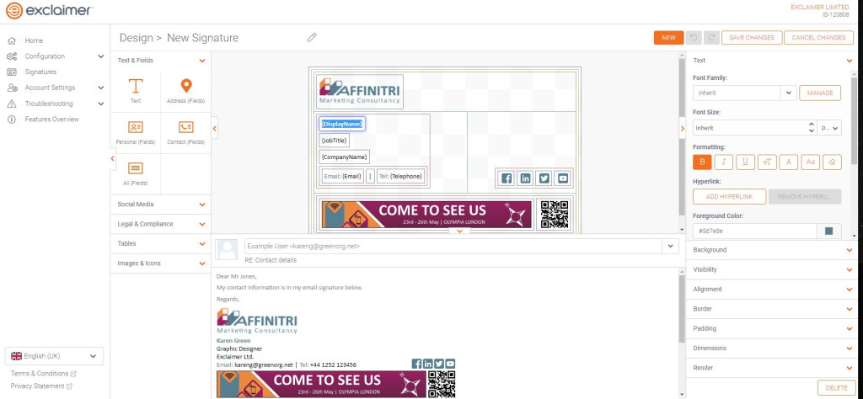863x399 pixels.
Task: Click the pencil icon to rename signature
Action: (x=312, y=37)
